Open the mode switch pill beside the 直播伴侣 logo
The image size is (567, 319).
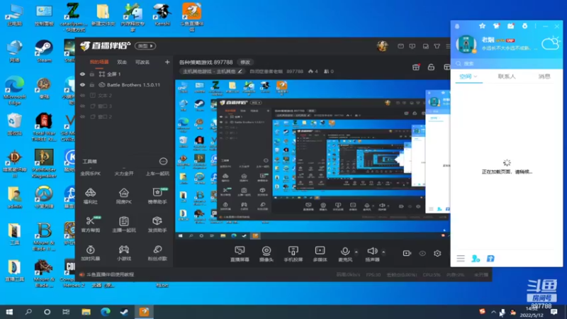pyautogui.click(x=145, y=46)
